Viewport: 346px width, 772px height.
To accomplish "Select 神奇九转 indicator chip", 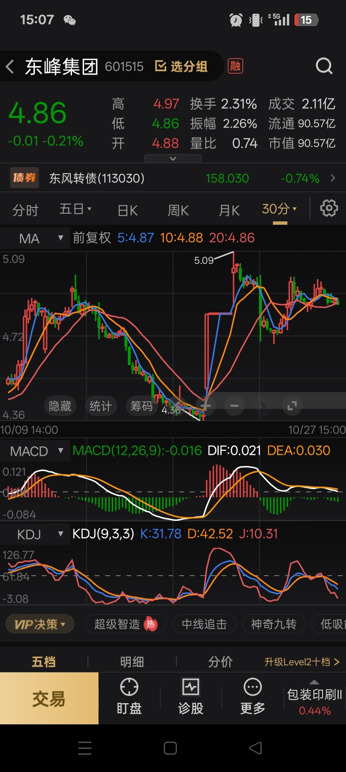I will click(x=273, y=624).
